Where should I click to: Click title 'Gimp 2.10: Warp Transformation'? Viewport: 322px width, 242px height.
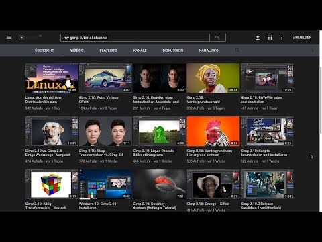tap(101, 153)
